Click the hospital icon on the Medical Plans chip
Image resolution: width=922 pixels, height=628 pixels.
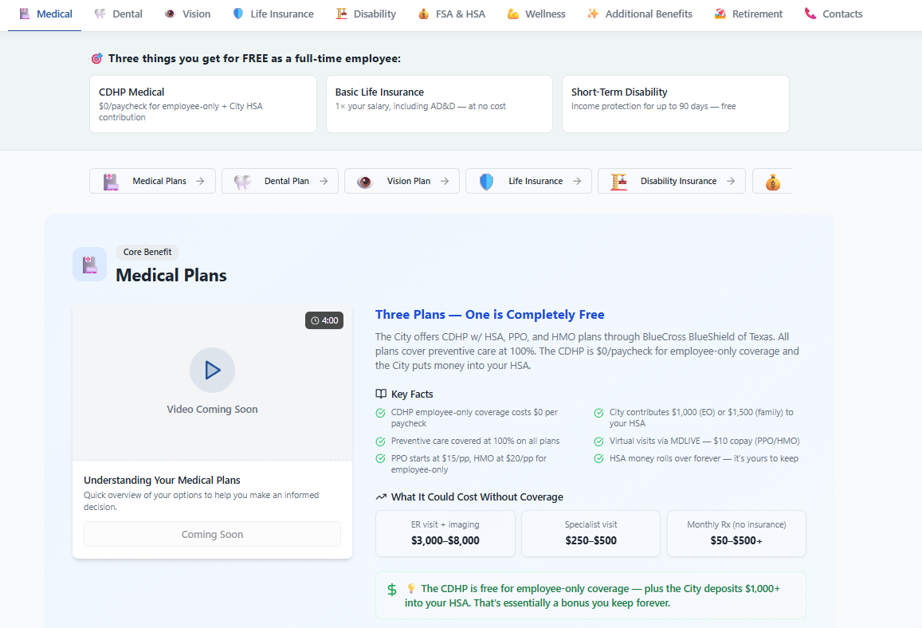click(x=111, y=182)
